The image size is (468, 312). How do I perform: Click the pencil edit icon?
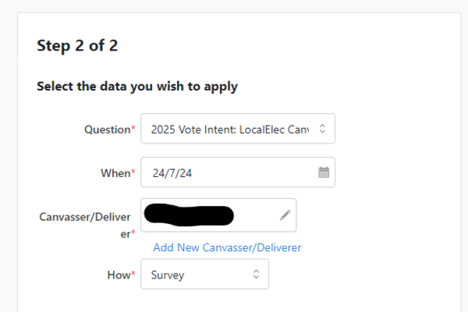pos(285,215)
